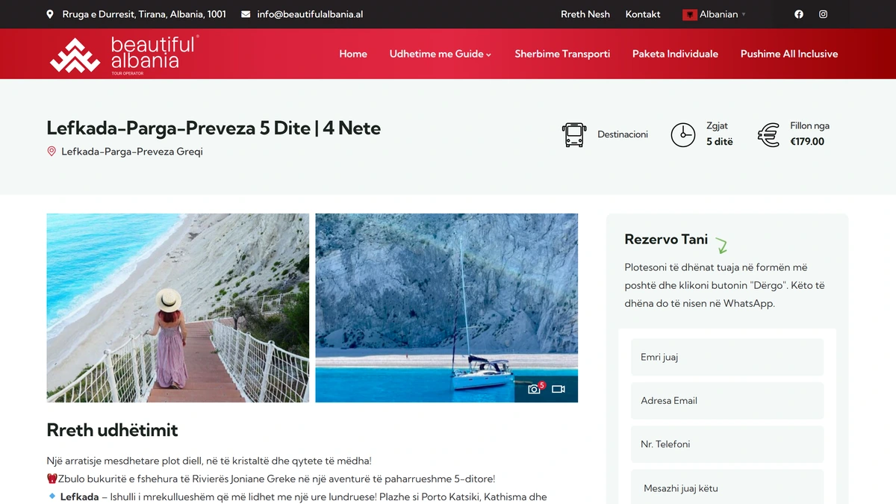Open Sherbime Transporti menu item
Screen dimensions: 896x504
[x=562, y=54]
